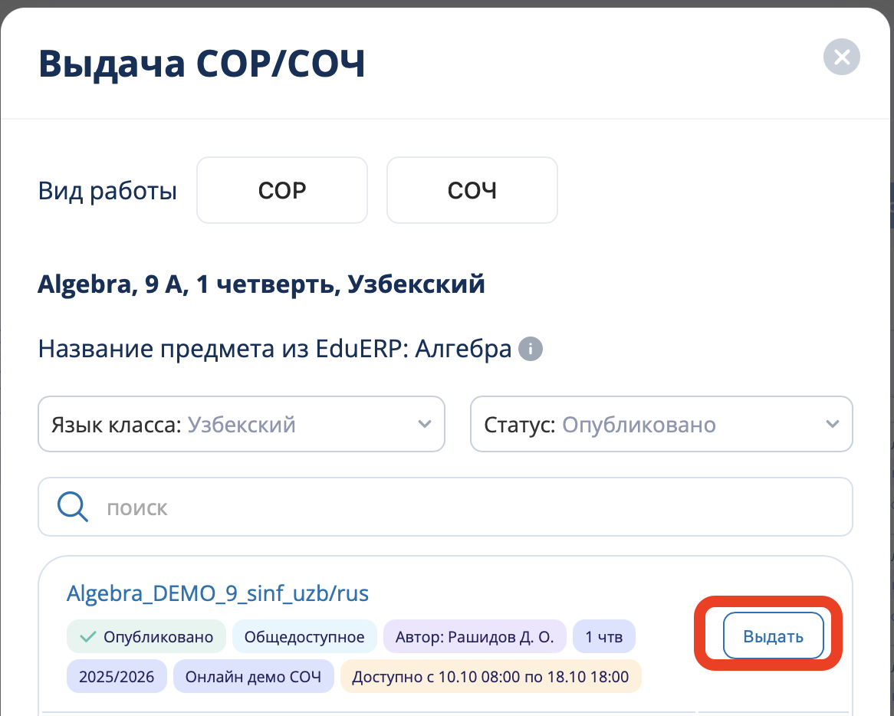Image resolution: width=894 pixels, height=716 pixels.
Task: Click the 2025/2026 academic year tag
Action: pyautogui.click(x=117, y=677)
